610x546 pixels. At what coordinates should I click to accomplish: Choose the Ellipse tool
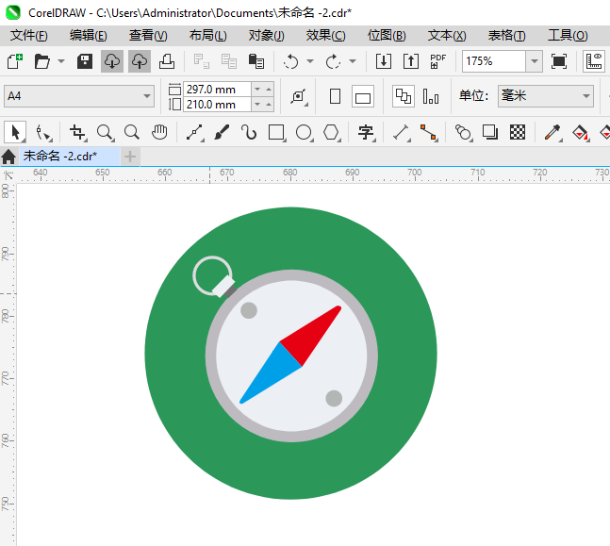(x=304, y=132)
